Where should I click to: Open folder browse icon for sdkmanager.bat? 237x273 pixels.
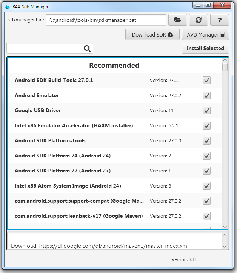(178, 20)
